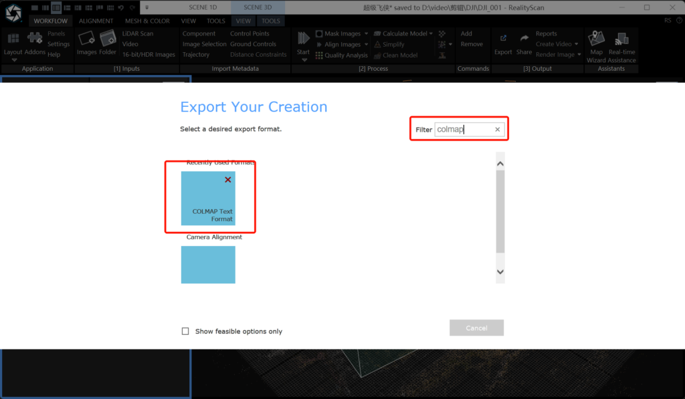685x399 pixels.
Task: Click the Share arrow icon
Action: [524, 40]
